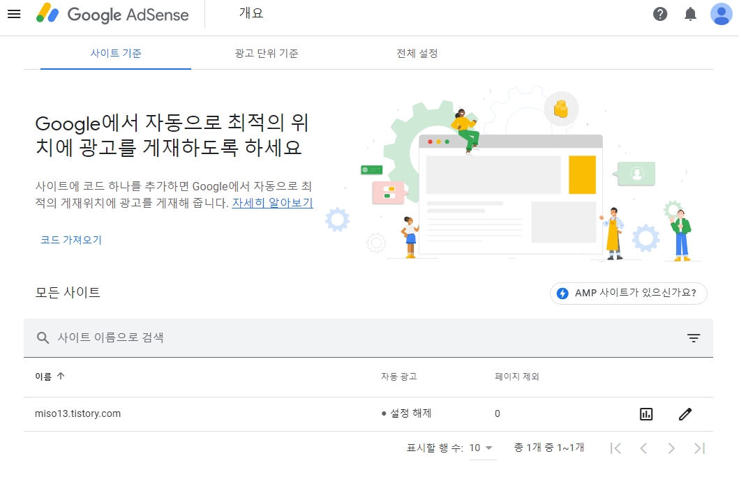Click the 총 1개 중 1~1개 count
This screenshot has width=739, height=479.
[x=548, y=448]
